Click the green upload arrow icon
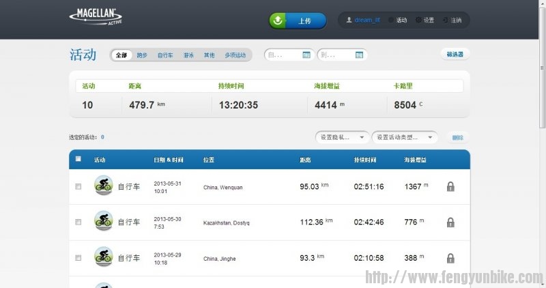 pyautogui.click(x=278, y=20)
